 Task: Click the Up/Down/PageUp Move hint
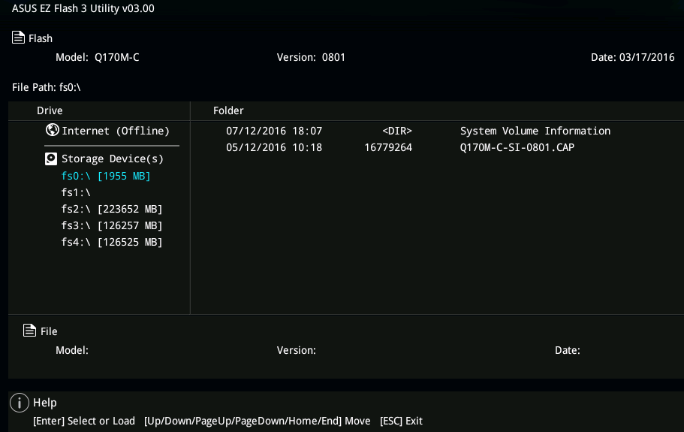258,421
